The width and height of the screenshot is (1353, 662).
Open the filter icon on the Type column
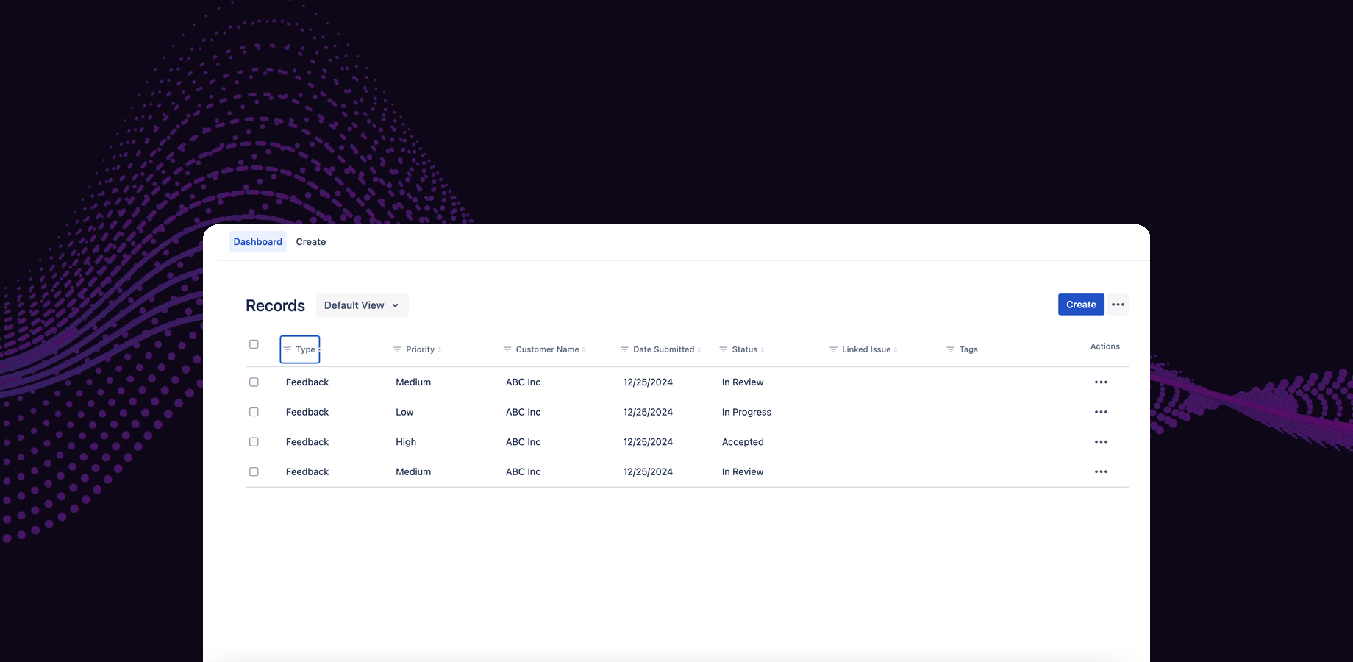click(288, 349)
